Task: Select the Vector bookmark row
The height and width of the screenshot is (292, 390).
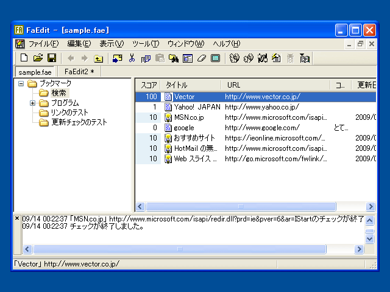Action: tap(256, 97)
